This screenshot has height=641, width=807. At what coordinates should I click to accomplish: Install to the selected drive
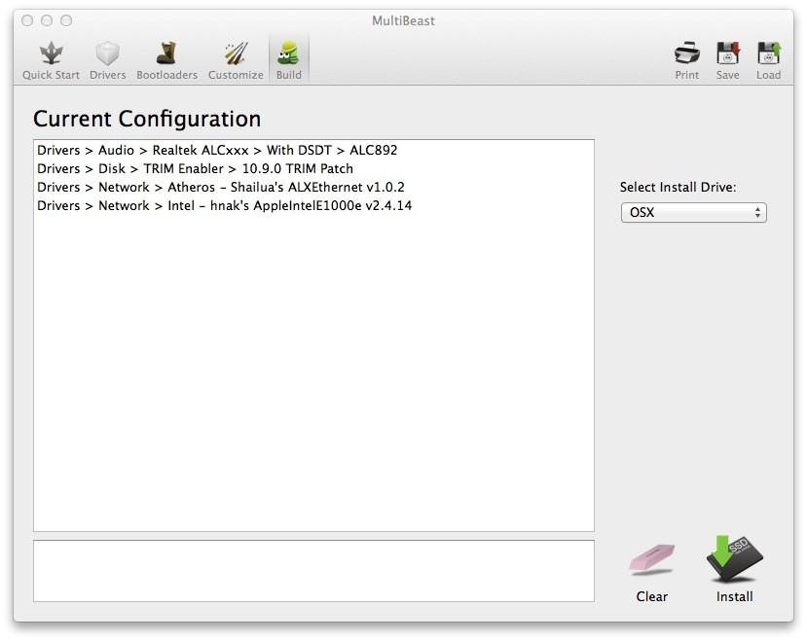[x=734, y=570]
